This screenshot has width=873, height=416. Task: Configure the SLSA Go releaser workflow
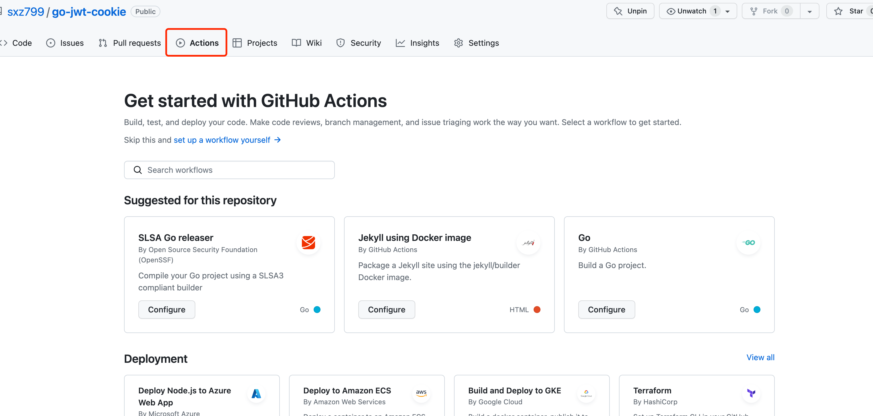click(167, 310)
